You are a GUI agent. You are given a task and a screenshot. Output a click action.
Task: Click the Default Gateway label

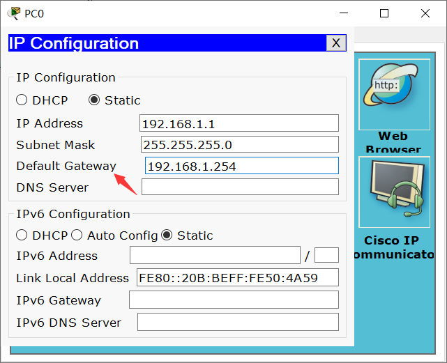(x=66, y=166)
